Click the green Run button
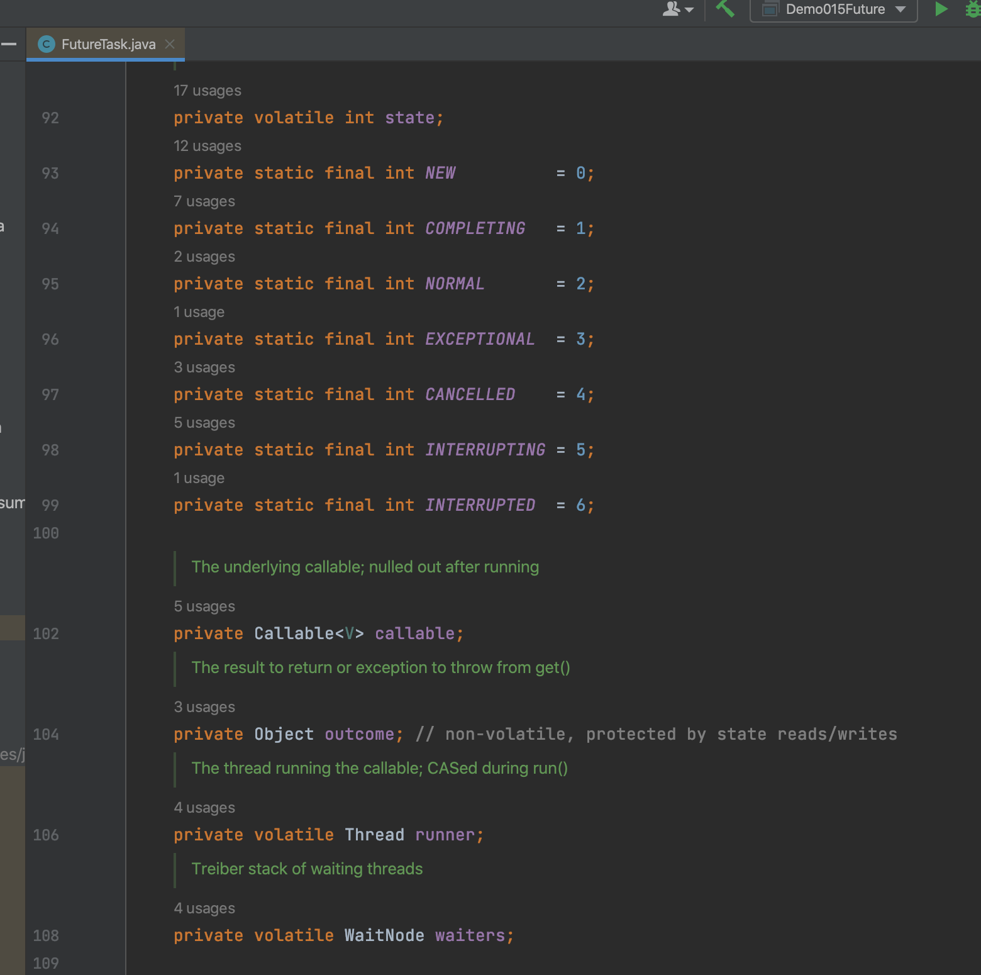 [x=941, y=9]
